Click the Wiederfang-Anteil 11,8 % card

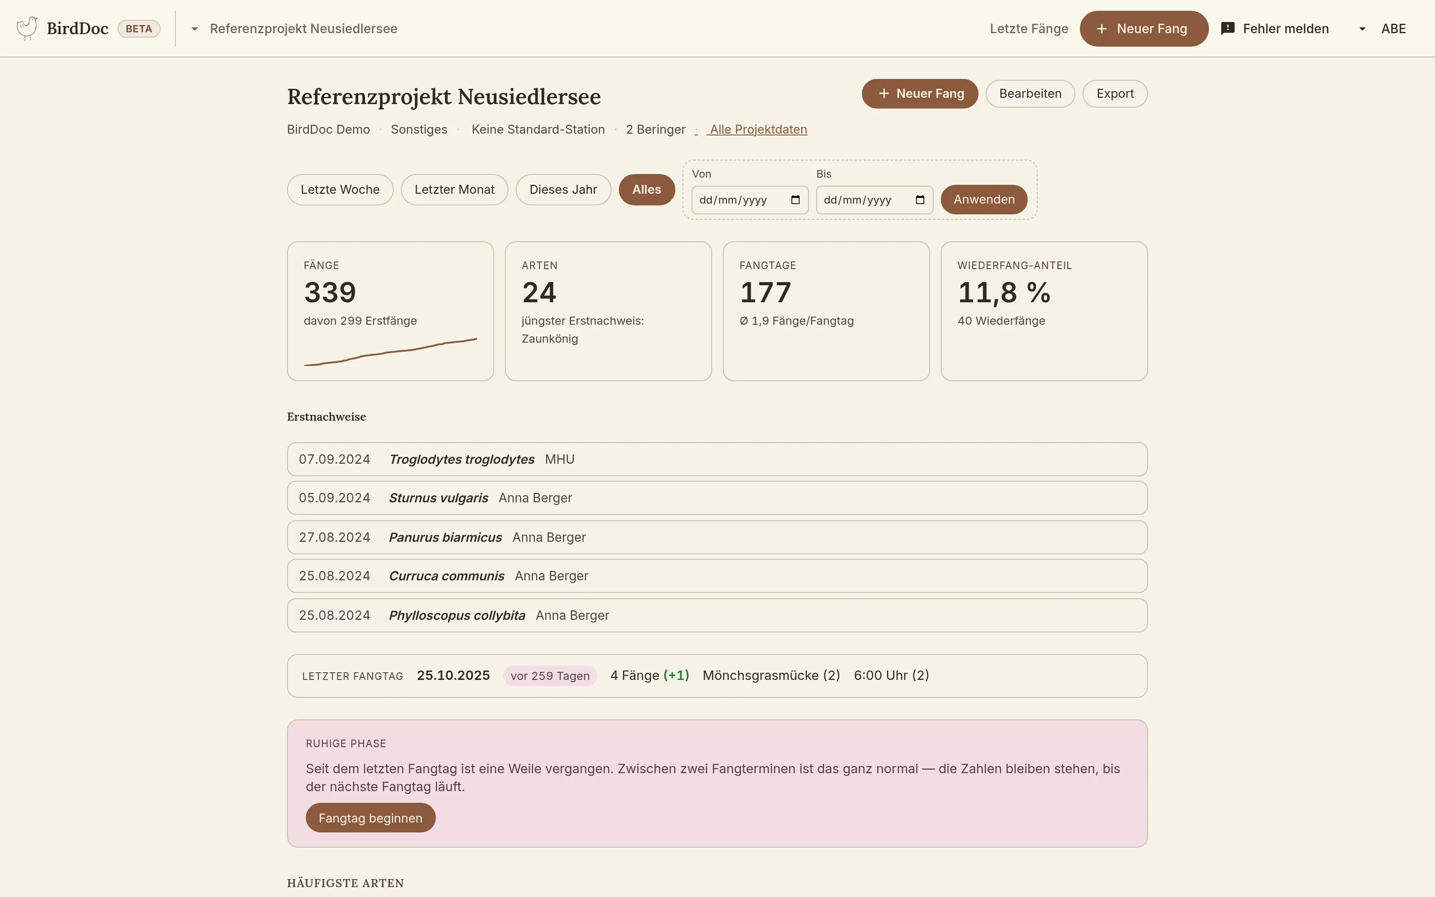coord(1044,311)
